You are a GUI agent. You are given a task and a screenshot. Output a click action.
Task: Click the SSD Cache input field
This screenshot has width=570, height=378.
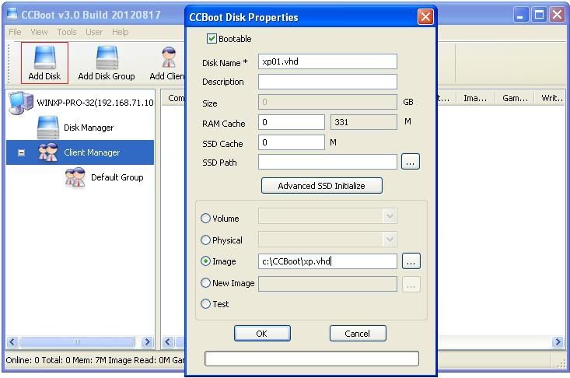click(292, 142)
